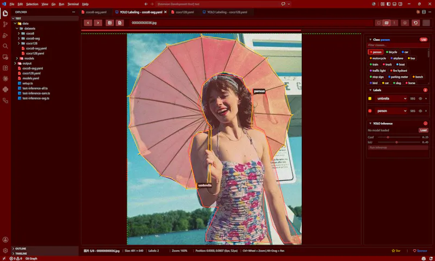Screen dimensions: 435x261
Task: Toggle visibility of person label
Action: 420,111
